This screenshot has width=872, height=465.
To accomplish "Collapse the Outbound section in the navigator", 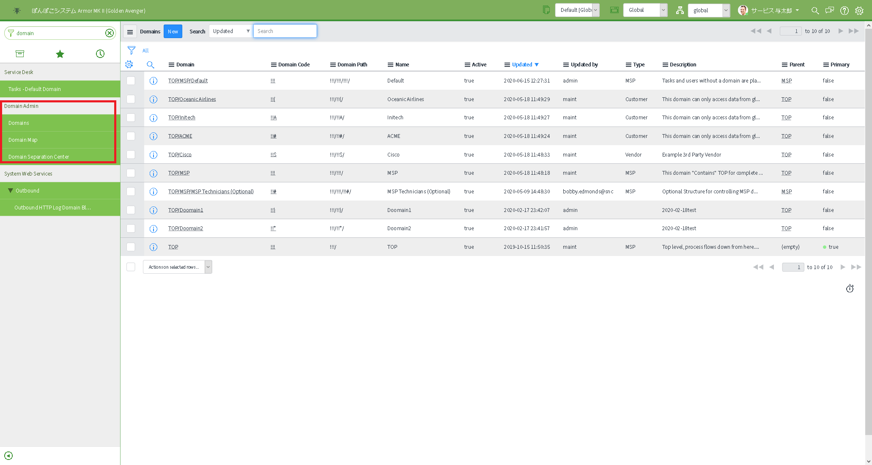I will [x=10, y=190].
